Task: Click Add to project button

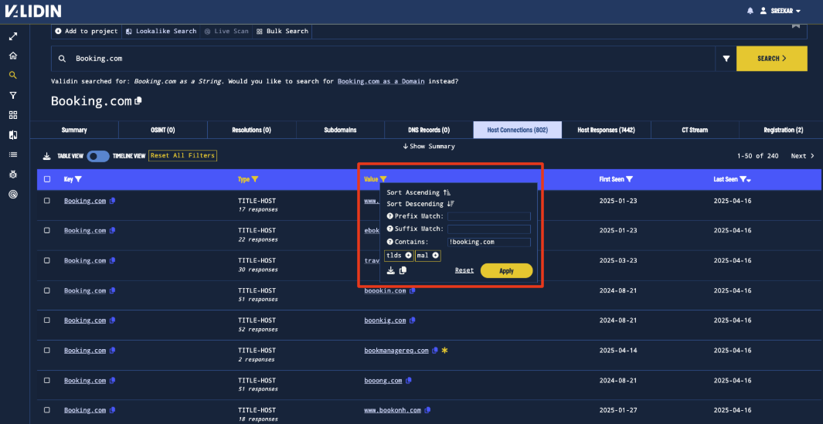Action: click(x=86, y=31)
